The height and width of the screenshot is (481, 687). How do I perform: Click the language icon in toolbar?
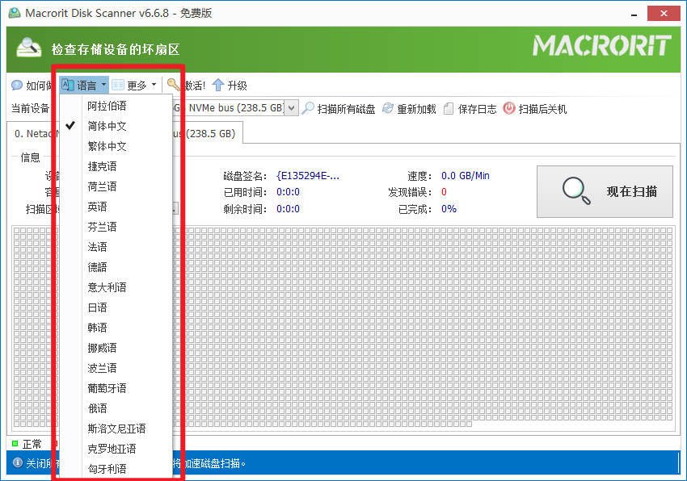(x=68, y=85)
